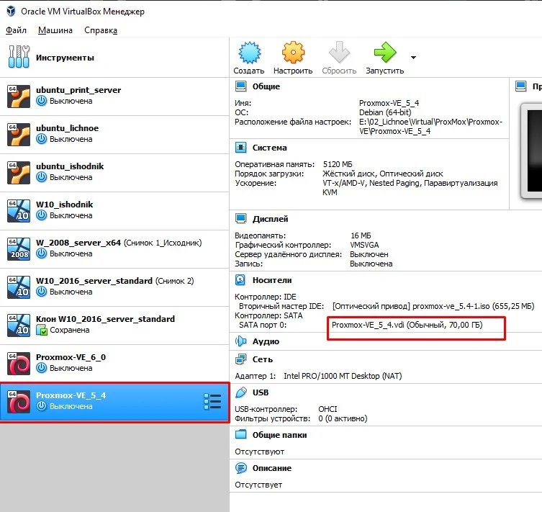This screenshot has height=512, width=542.
Task: Click the Общие section monitor icon
Action: pos(241,86)
